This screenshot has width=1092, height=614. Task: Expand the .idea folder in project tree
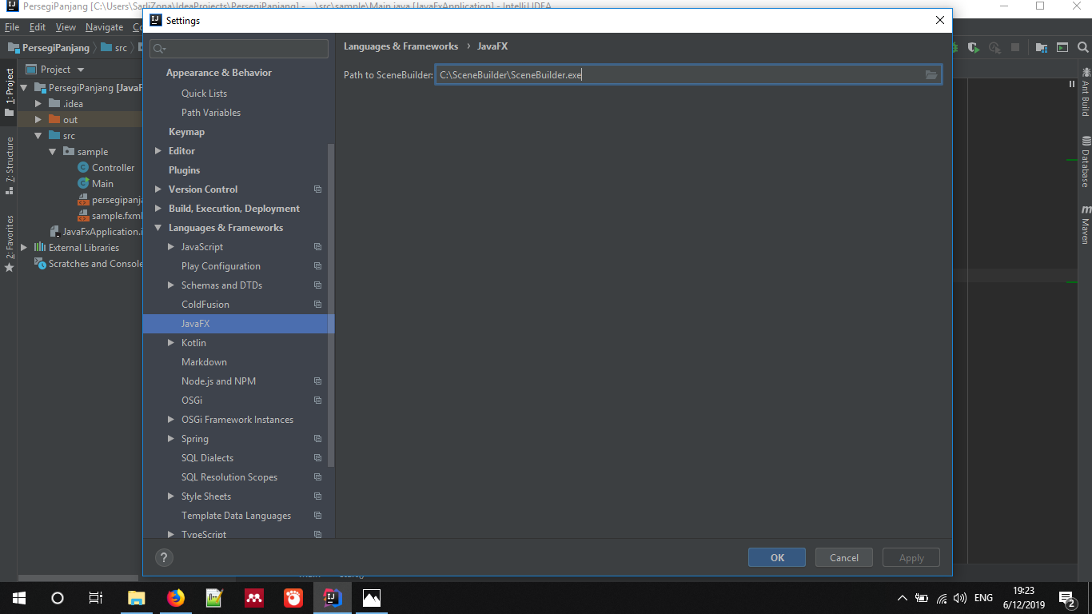(38, 104)
